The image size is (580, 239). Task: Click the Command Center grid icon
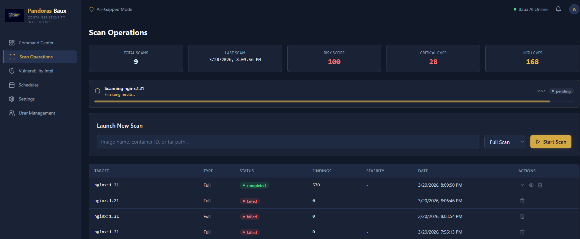(x=12, y=43)
